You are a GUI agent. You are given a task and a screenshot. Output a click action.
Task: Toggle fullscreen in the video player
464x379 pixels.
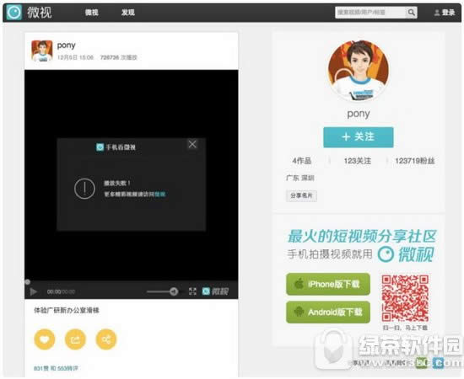click(x=192, y=292)
